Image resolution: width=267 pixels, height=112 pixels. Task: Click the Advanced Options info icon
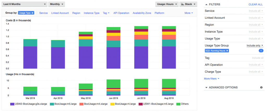coord(261,88)
